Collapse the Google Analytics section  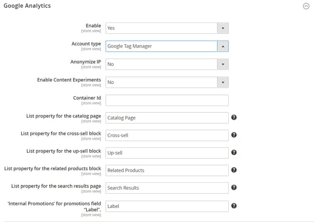(306, 6)
